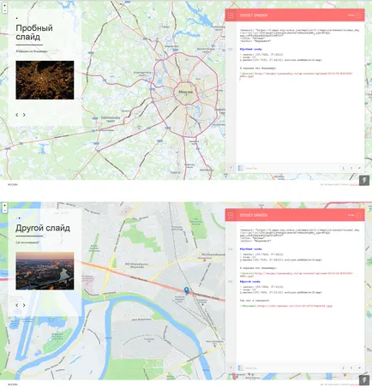
Task: Click the add icon left of the Odyssey Sandbox title above the Moscow map
Action: click(231, 15)
